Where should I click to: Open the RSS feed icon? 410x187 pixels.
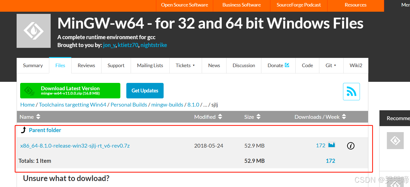click(351, 92)
